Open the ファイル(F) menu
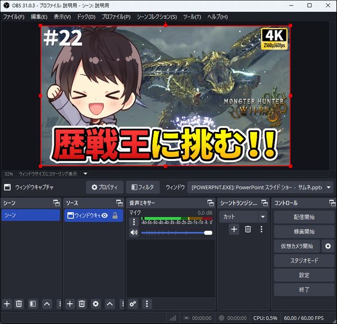This screenshot has height=324, width=337. coord(13,17)
